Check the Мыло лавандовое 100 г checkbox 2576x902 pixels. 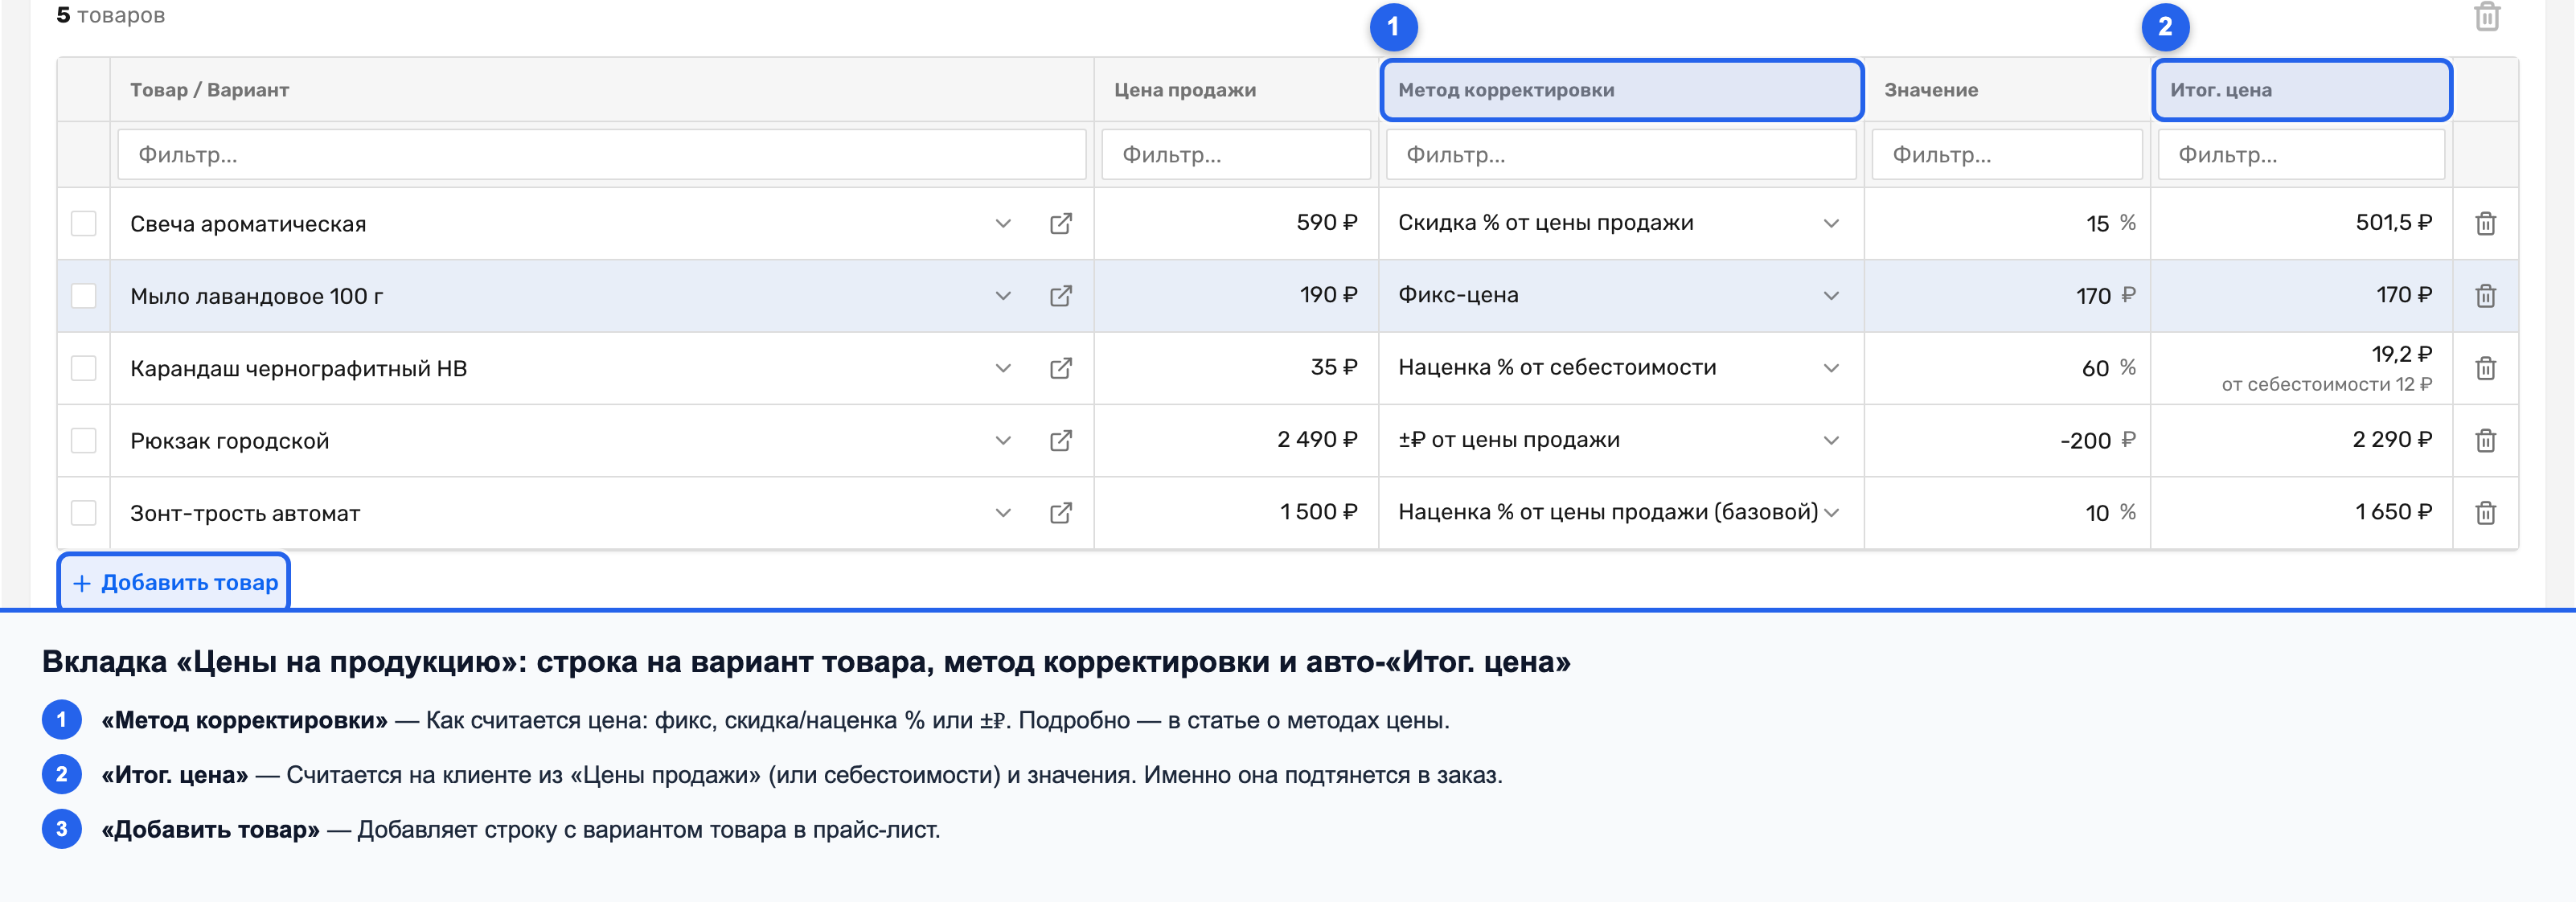coord(84,295)
